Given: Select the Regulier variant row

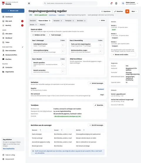Looking at the screenshot, I should point(68,89).
